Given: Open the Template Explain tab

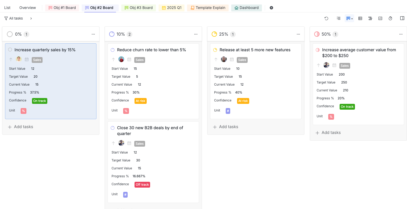Looking at the screenshot, I should (x=208, y=8).
